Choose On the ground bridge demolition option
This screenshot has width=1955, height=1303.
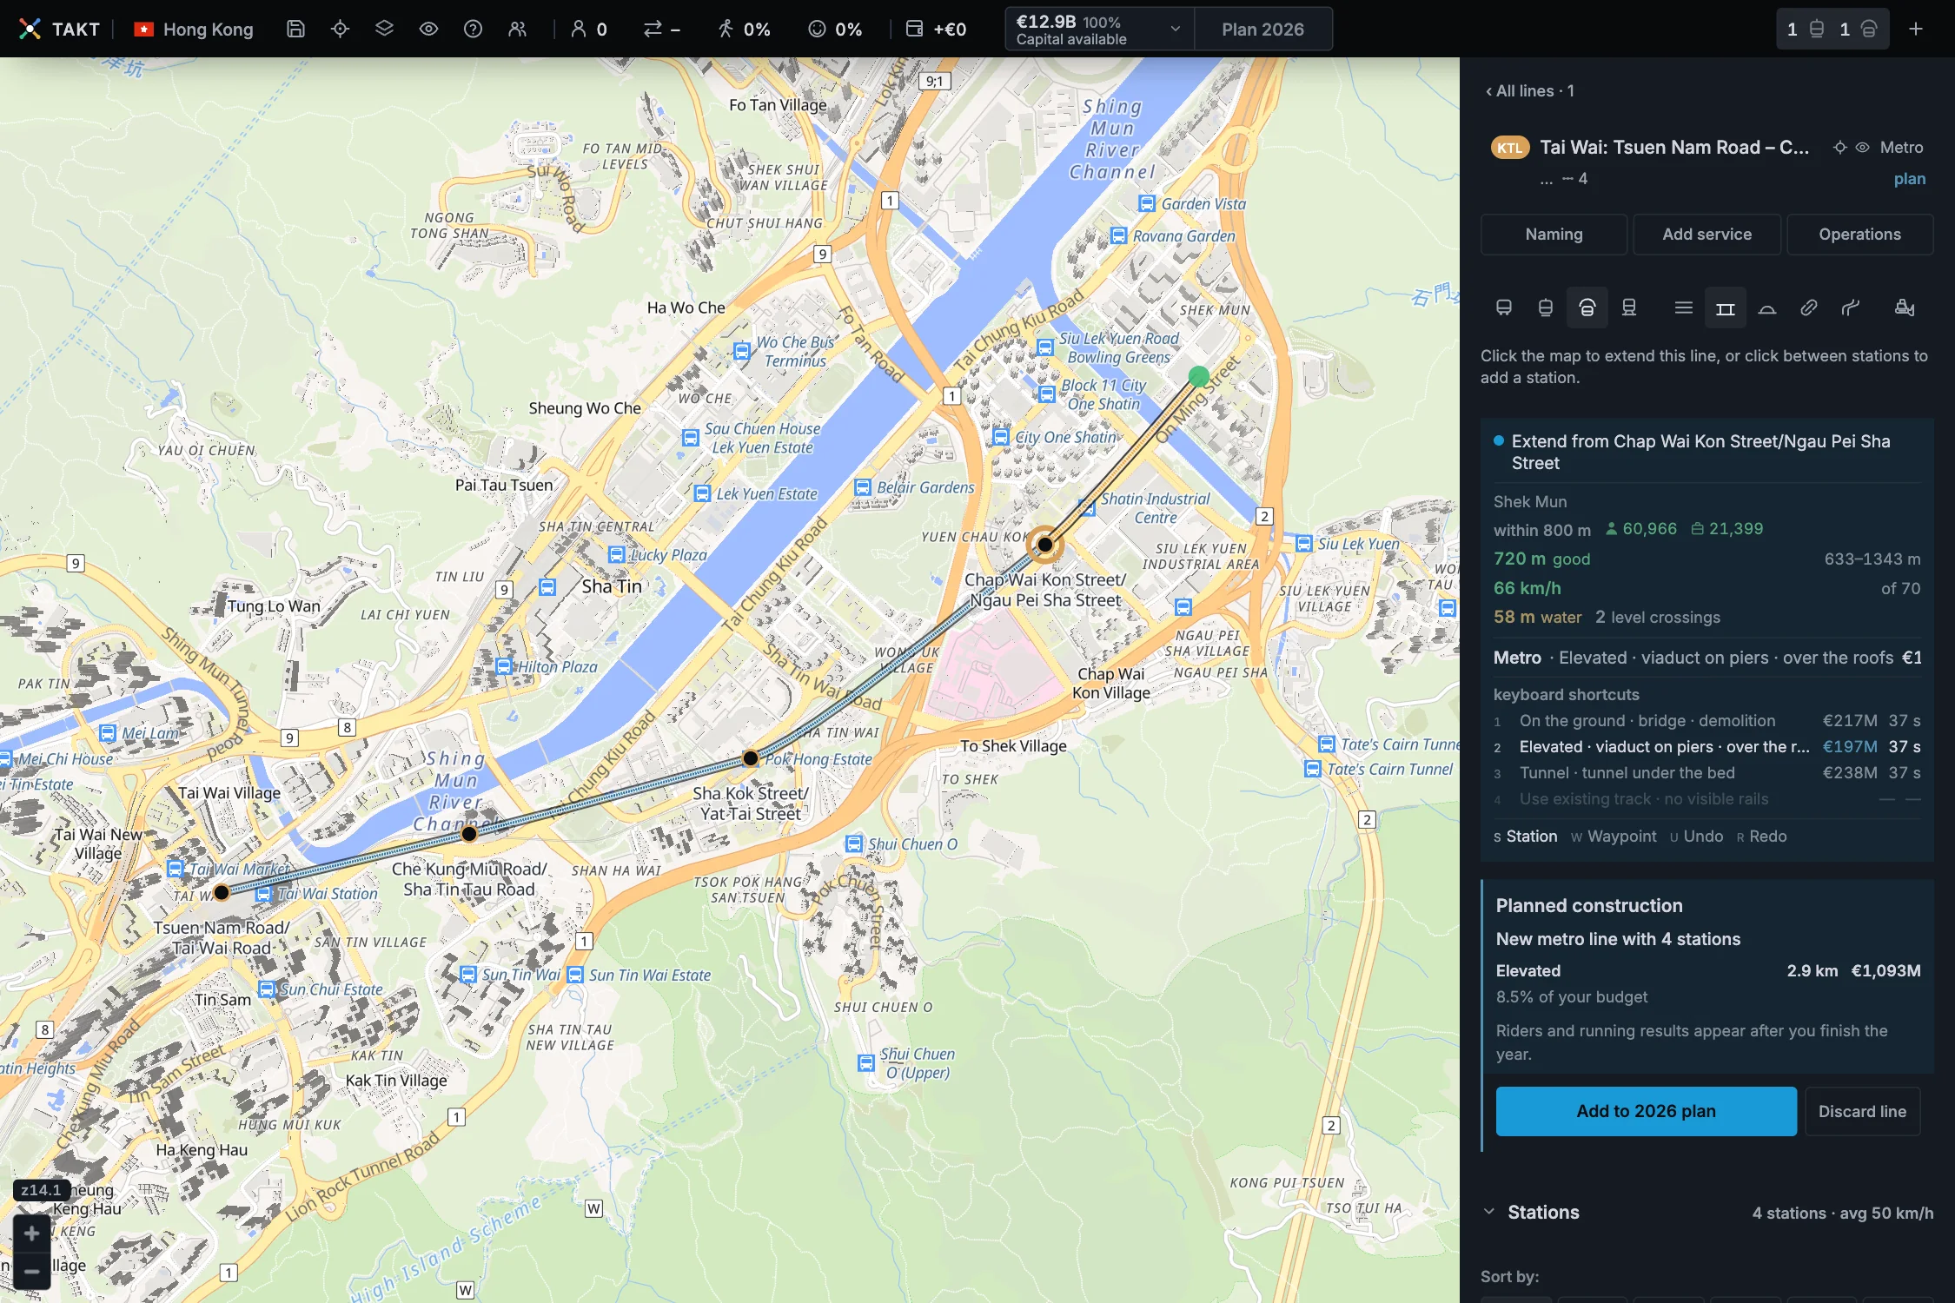pyautogui.click(x=1706, y=721)
